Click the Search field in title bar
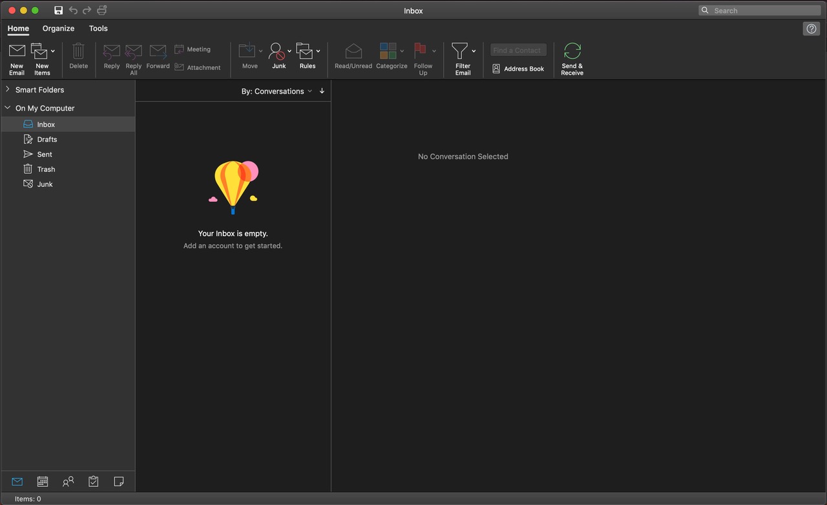This screenshot has height=505, width=827. pos(760,10)
